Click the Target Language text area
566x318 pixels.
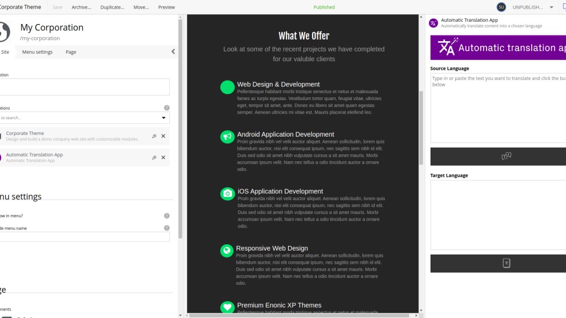498,215
